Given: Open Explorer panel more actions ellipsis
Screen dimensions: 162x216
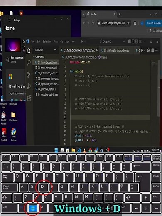Looking at the screenshot, I should (55, 50).
